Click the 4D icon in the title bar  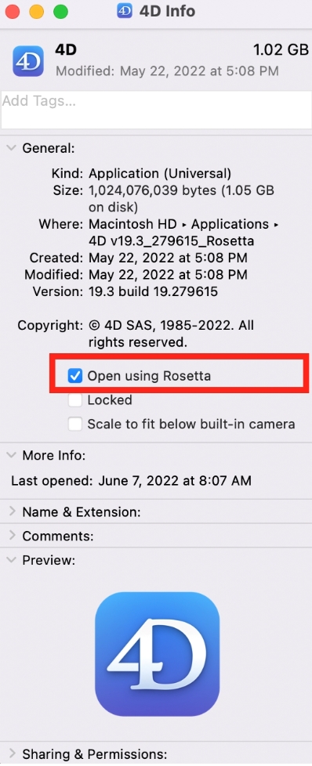[x=125, y=11]
